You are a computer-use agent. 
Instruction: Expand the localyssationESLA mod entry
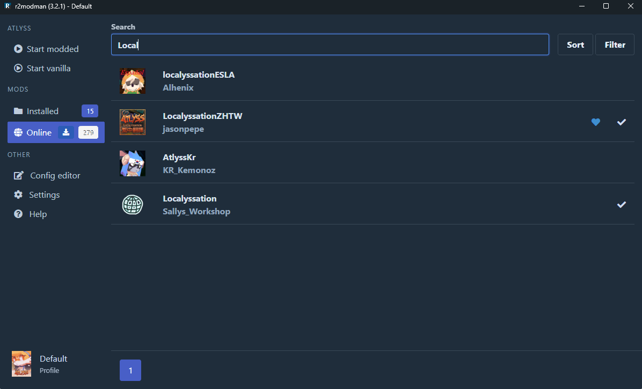pyautogui.click(x=373, y=80)
